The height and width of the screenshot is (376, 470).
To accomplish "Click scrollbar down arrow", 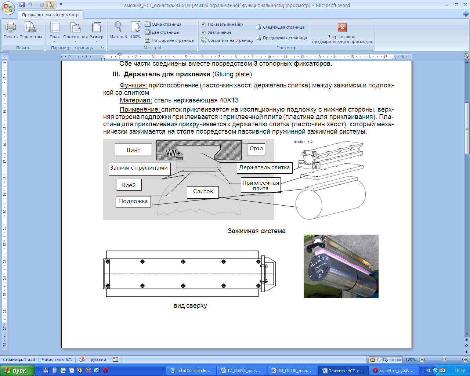I will [467, 334].
